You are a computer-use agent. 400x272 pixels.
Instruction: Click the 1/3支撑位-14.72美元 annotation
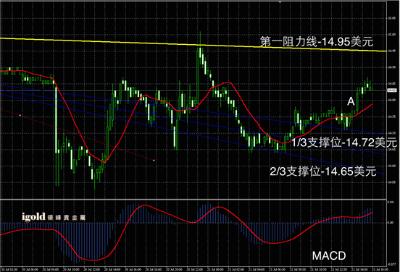click(344, 143)
